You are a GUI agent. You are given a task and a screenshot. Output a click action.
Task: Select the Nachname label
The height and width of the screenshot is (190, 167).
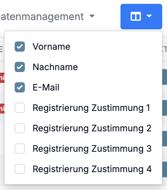click(55, 67)
